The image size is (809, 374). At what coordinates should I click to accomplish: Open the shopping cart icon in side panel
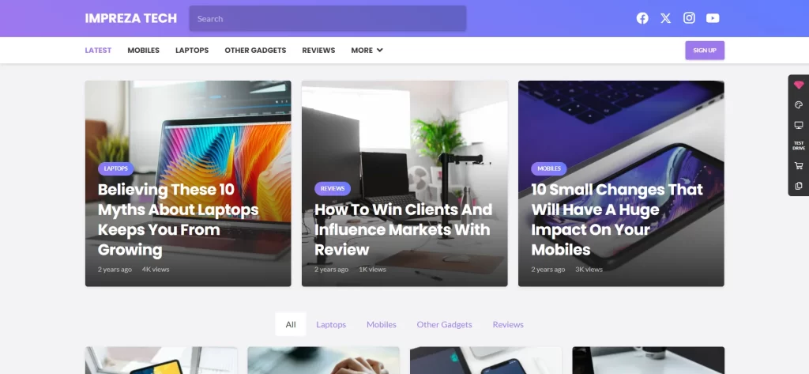pos(799,166)
